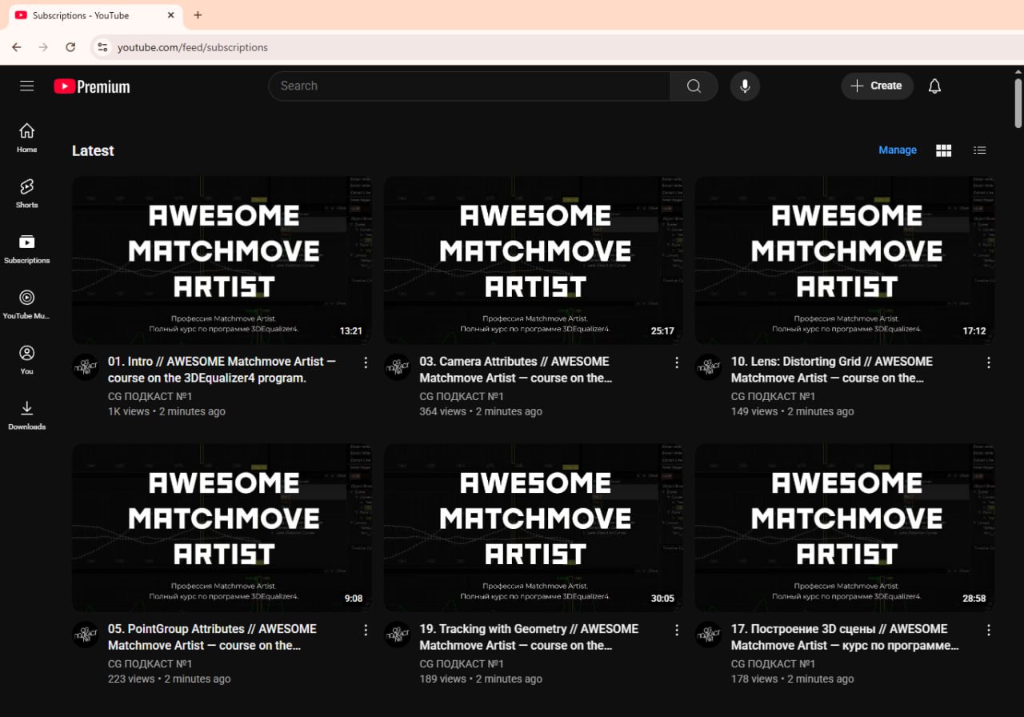Open YouTube Music in sidebar

click(26, 305)
